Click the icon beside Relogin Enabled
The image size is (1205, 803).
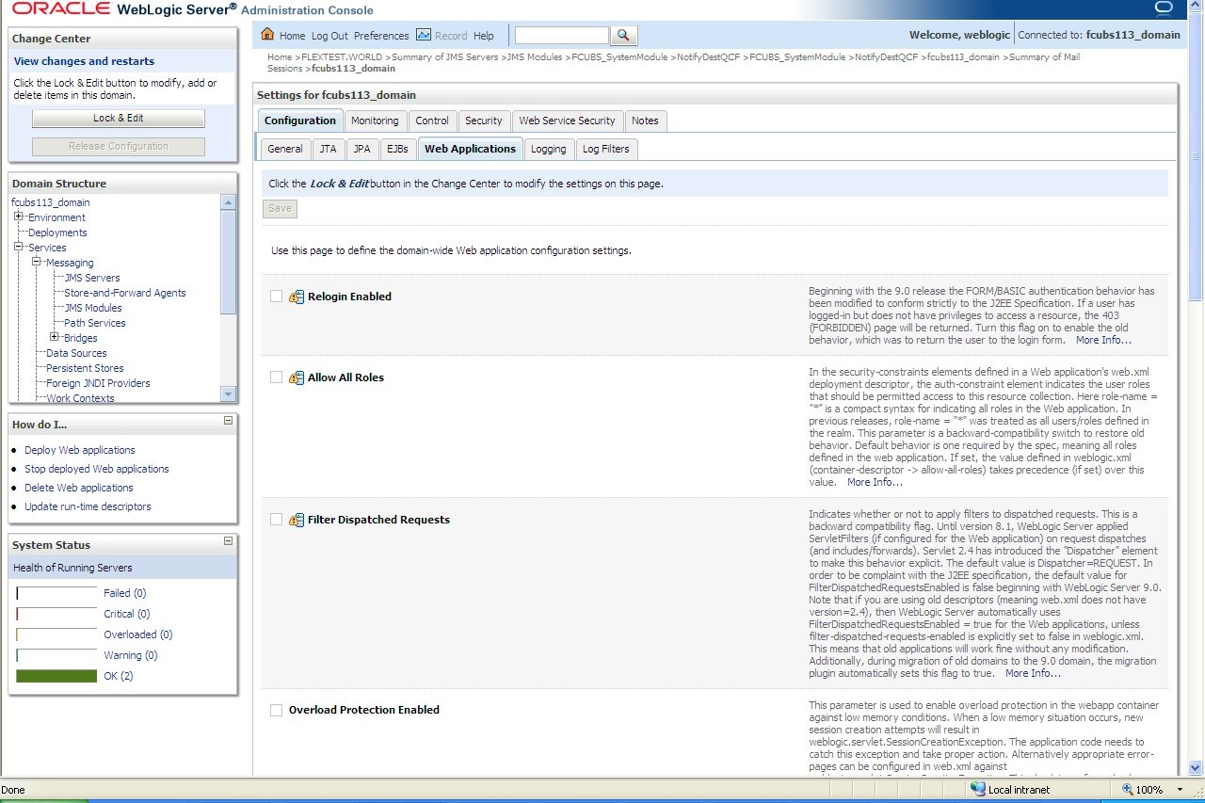pos(297,297)
